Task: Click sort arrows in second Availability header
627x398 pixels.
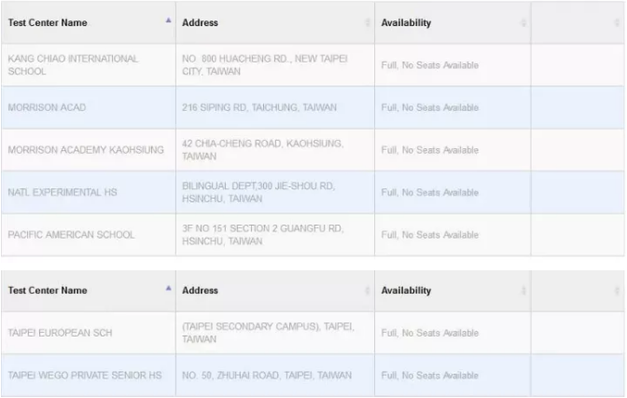Action: point(523,291)
